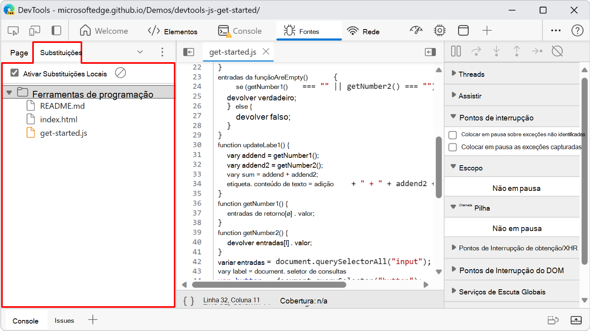The width and height of the screenshot is (590, 331).
Task: Expand Pontos de Interrupção do DOM
Action: click(x=454, y=269)
